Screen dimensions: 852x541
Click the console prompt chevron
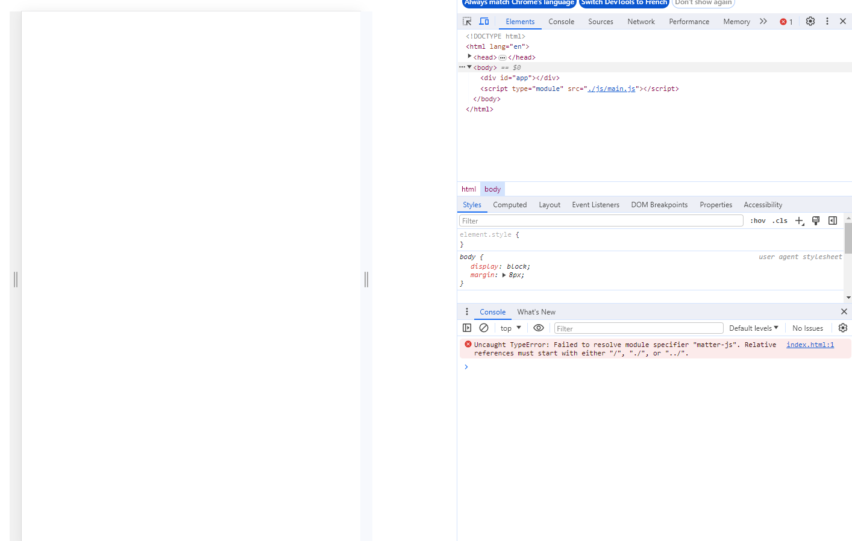click(x=466, y=367)
